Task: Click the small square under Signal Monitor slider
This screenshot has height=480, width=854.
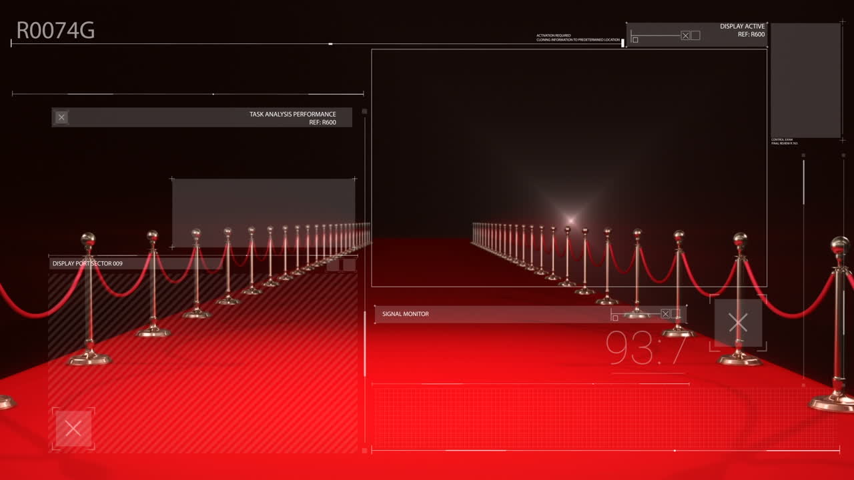Action: coord(615,318)
